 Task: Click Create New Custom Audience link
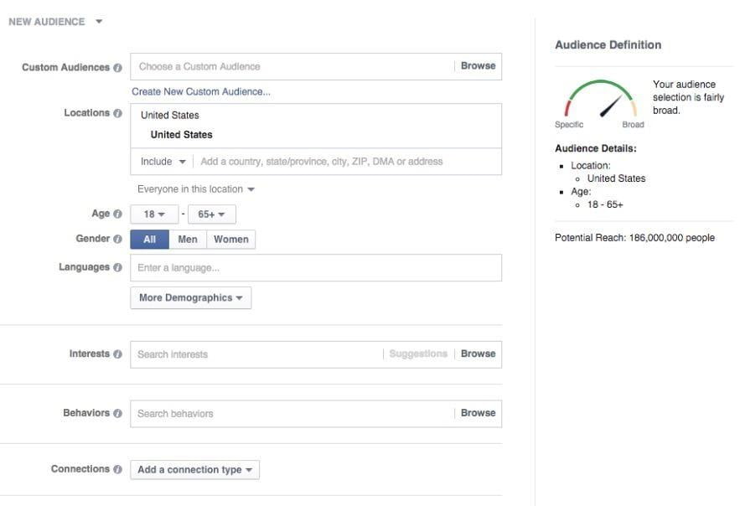(201, 92)
